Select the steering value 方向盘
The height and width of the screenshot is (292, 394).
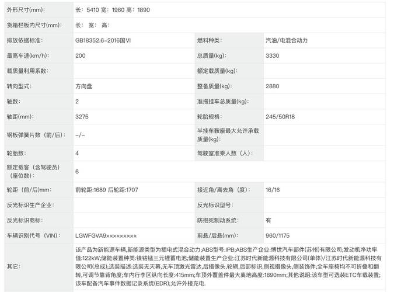83,86
